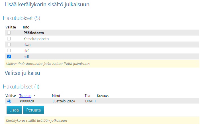Click the Päätiedosto row label
Viewport: 200px width, 126px height.
pyautogui.click(x=34, y=33)
